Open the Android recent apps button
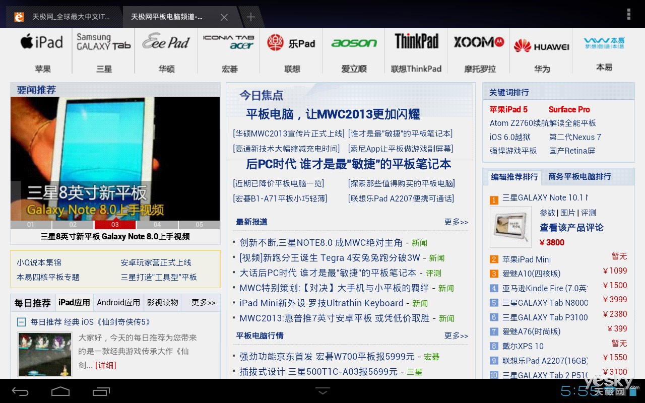 point(101,391)
